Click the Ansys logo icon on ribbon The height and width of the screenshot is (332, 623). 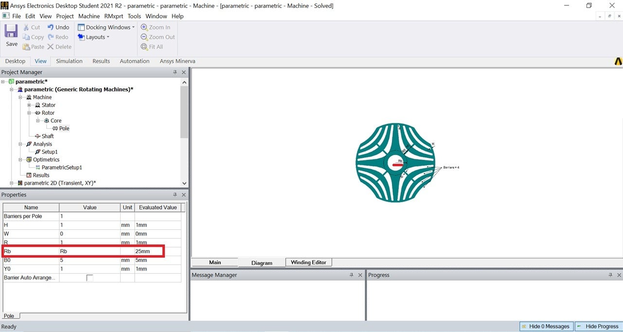click(x=618, y=61)
